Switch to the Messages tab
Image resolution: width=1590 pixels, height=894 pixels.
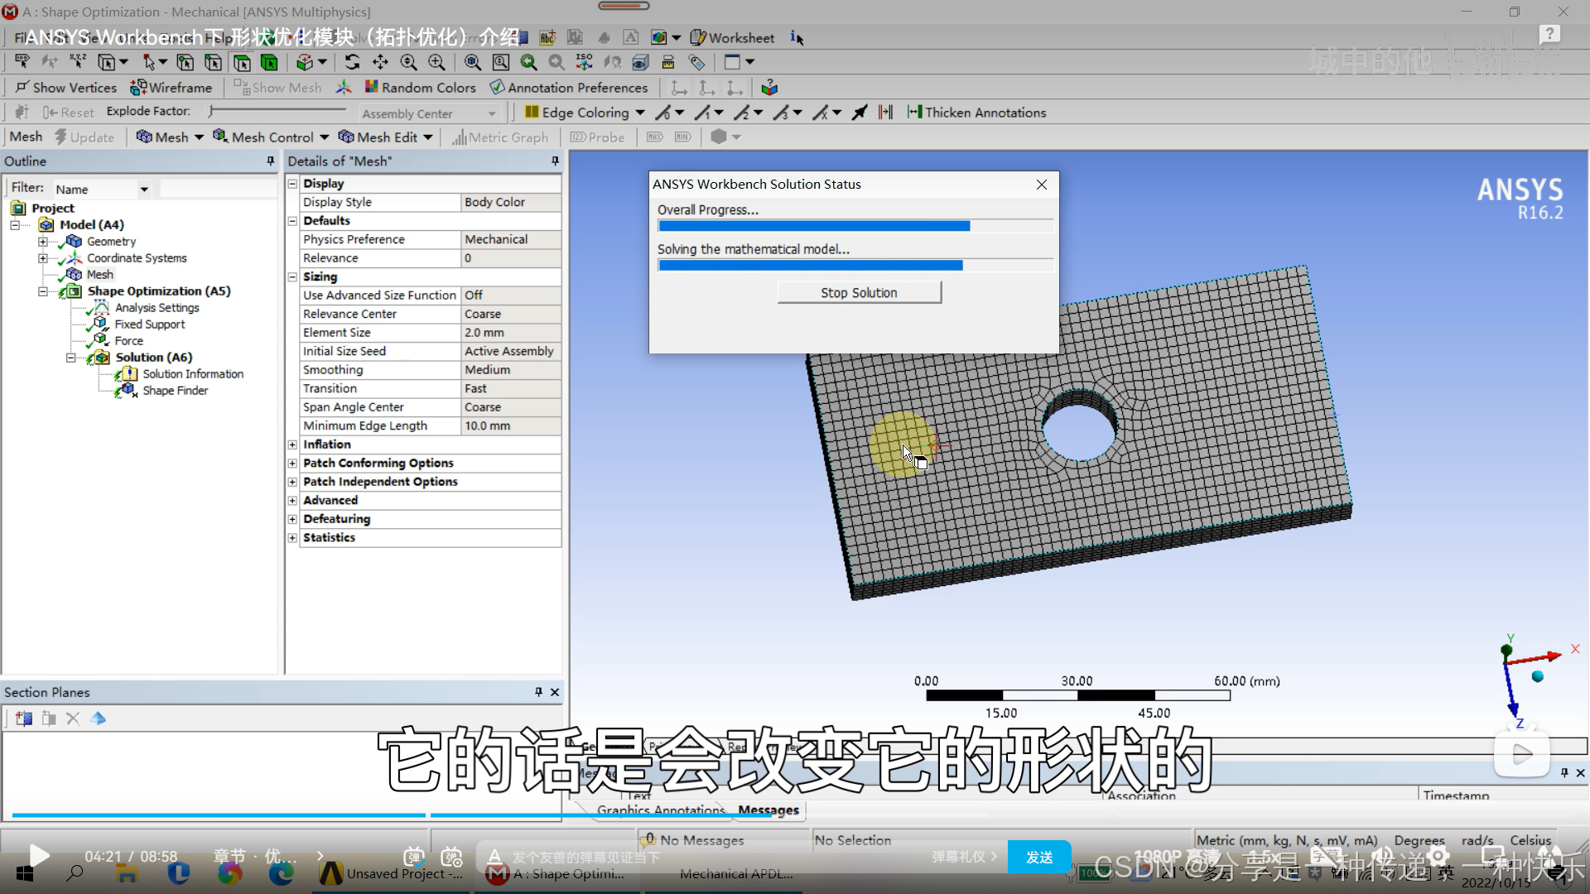coord(768,810)
